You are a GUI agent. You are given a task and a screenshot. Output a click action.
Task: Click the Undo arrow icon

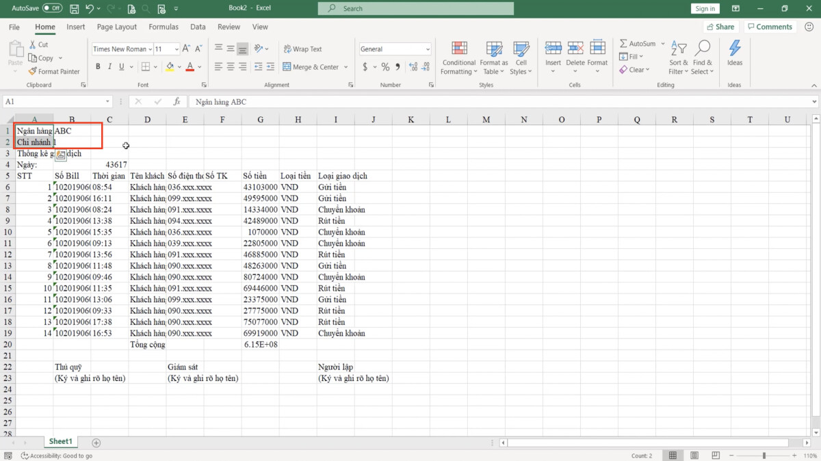coord(91,8)
